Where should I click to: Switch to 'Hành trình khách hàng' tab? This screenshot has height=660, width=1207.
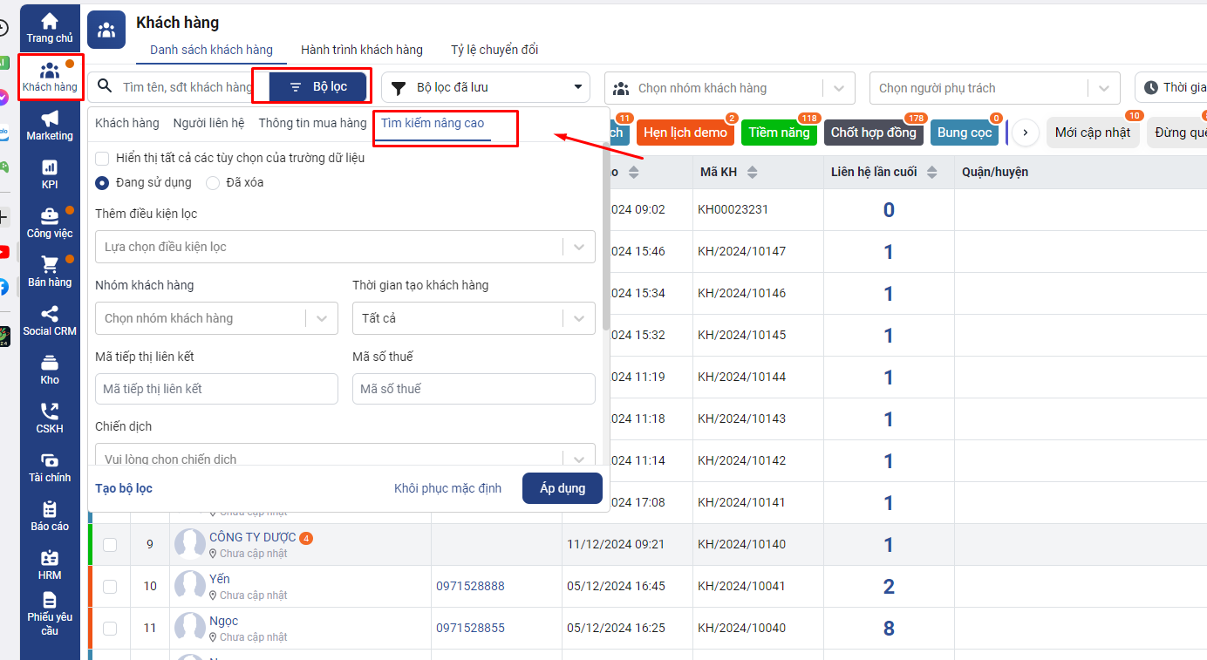(361, 50)
